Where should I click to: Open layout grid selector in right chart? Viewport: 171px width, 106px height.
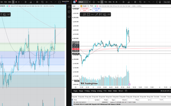(x=135, y=2)
